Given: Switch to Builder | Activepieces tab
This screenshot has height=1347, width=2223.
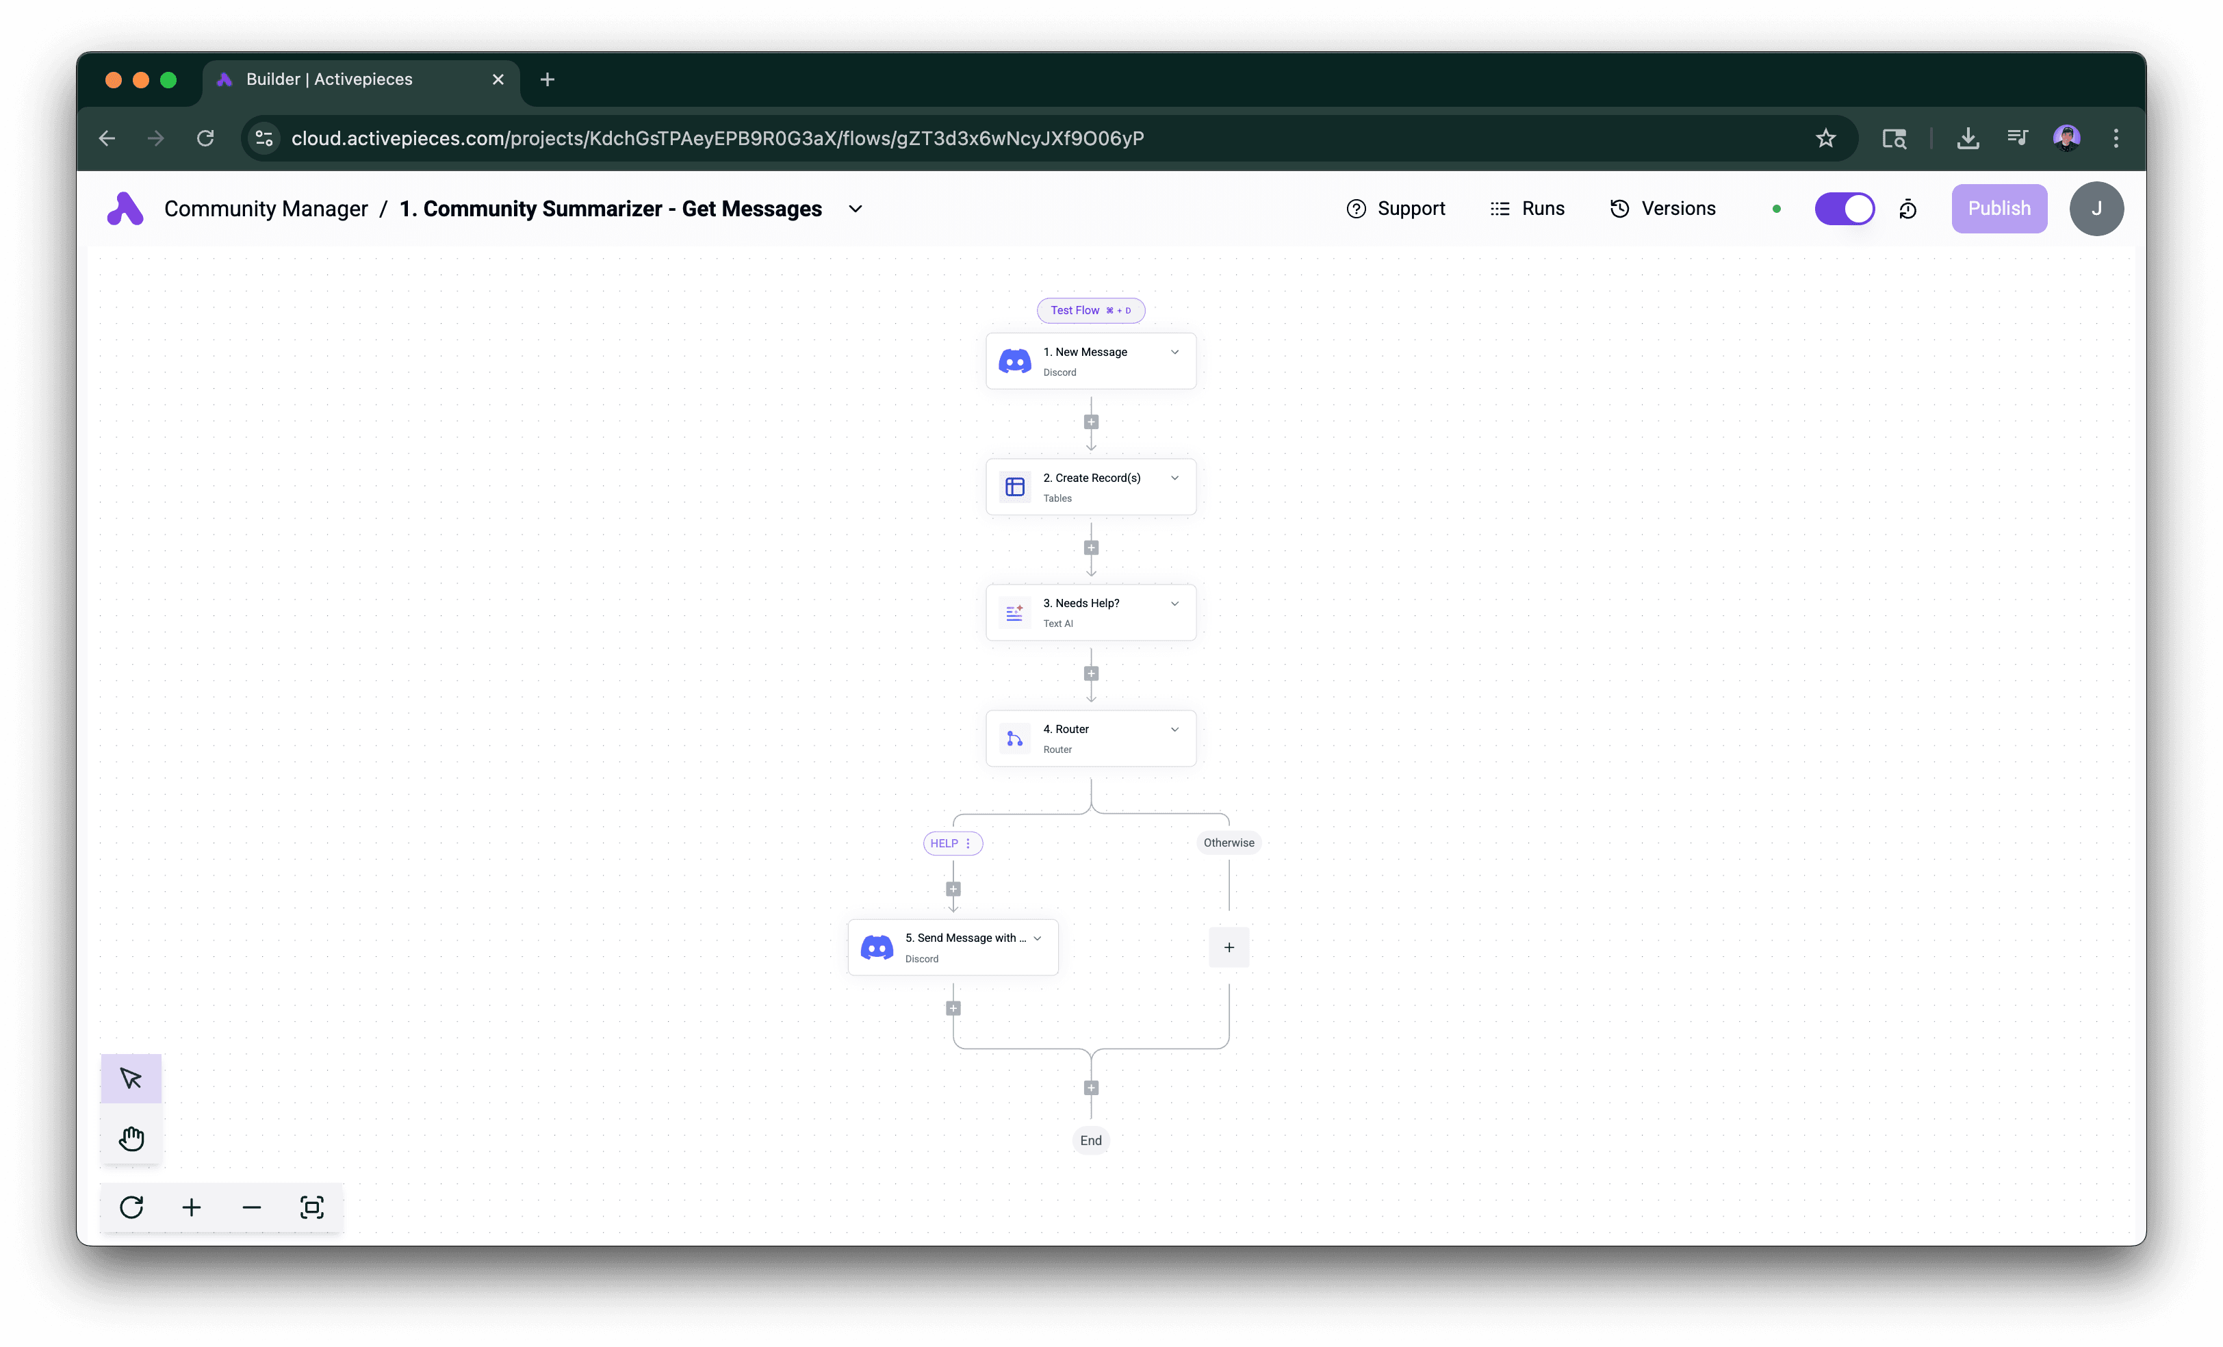Looking at the screenshot, I should point(361,79).
